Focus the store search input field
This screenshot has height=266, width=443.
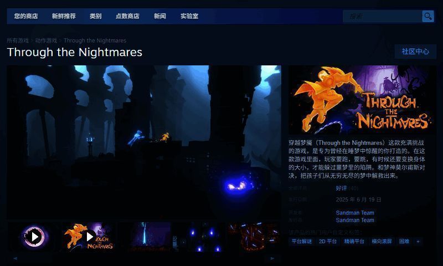(x=383, y=16)
